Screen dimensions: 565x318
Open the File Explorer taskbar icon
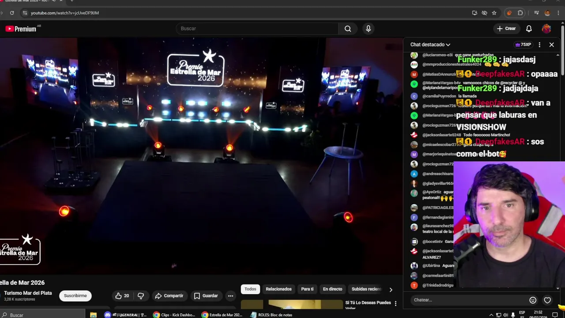93,315
